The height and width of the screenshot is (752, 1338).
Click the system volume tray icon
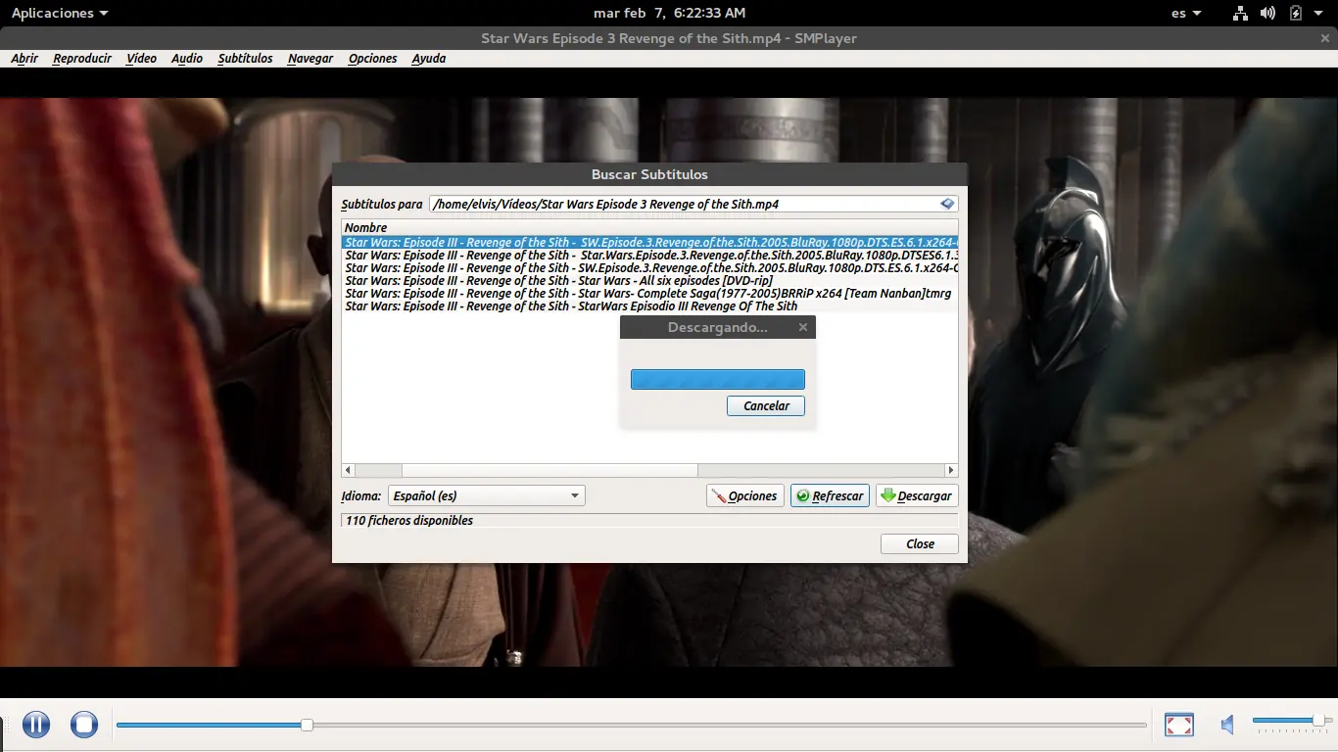tap(1267, 13)
